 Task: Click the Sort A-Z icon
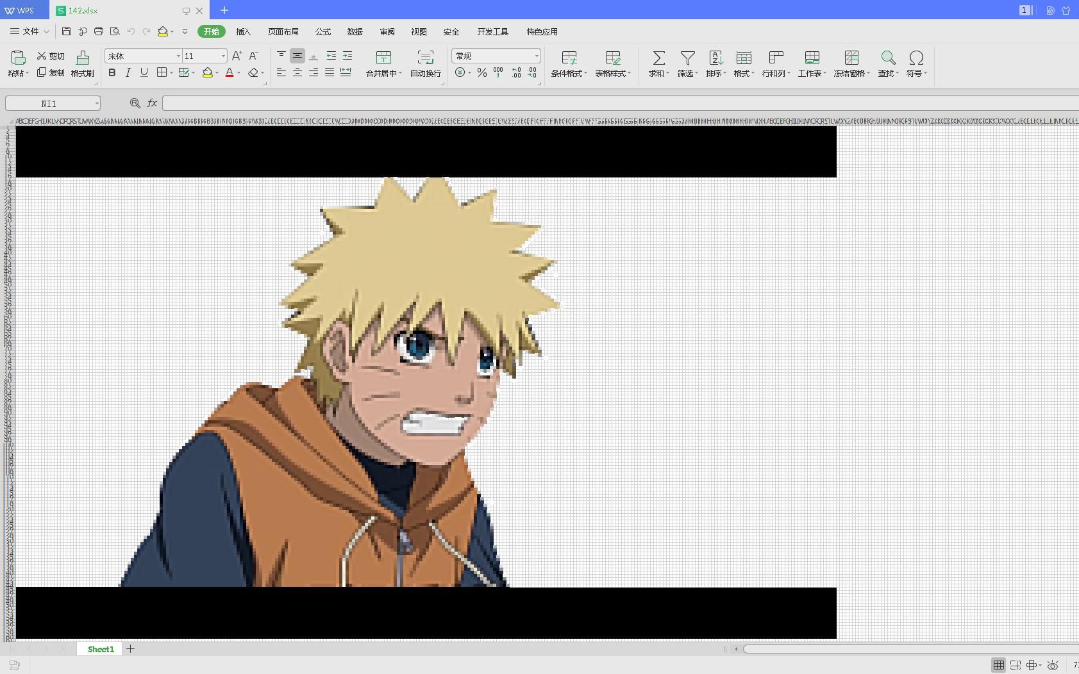pyautogui.click(x=715, y=58)
